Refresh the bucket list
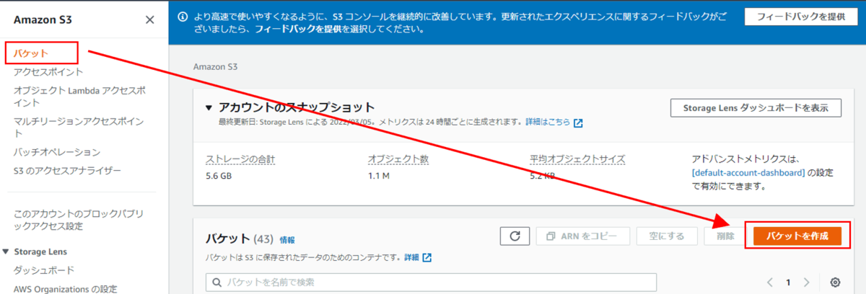 pos(515,236)
